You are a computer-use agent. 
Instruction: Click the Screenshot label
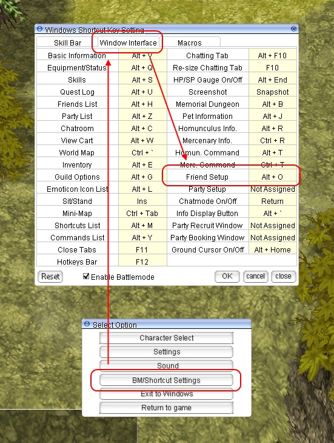(208, 92)
